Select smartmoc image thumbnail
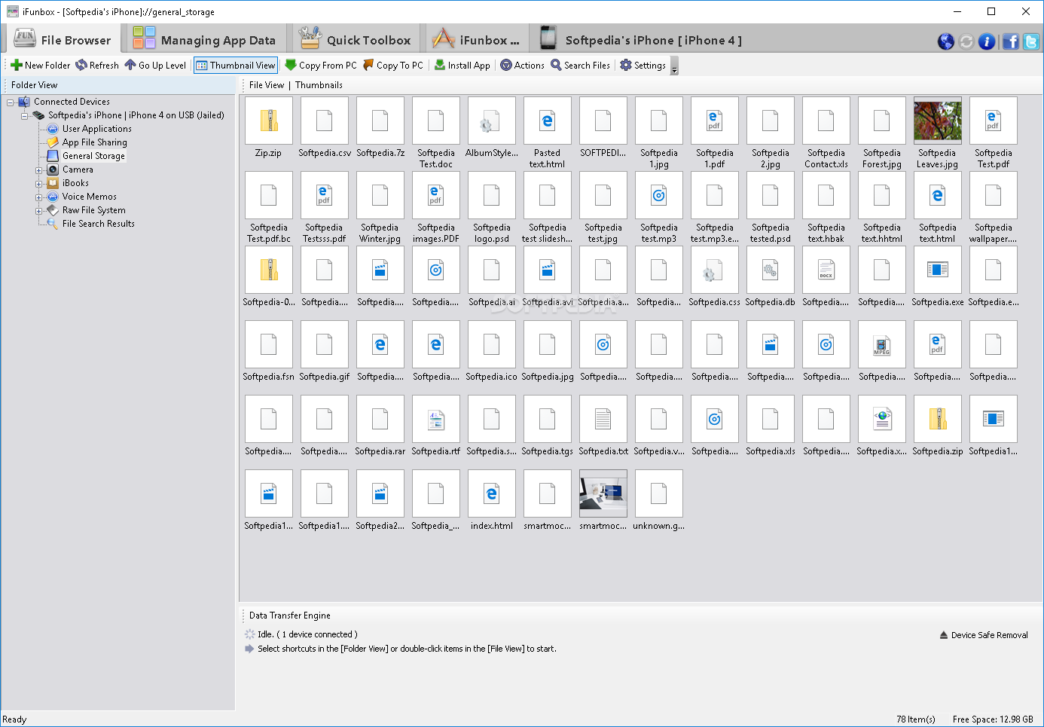Image resolution: width=1044 pixels, height=727 pixels. point(603,493)
